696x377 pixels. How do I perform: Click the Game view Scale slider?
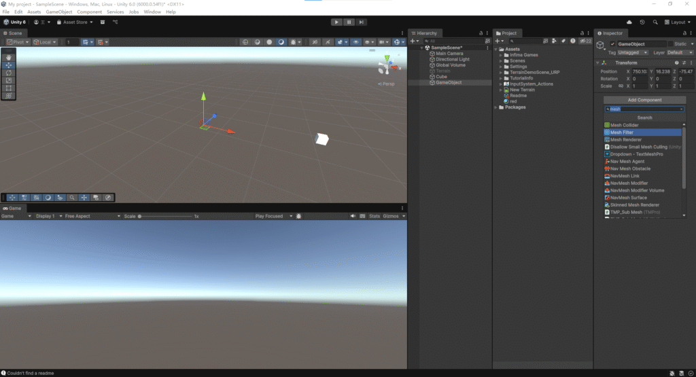click(165, 217)
